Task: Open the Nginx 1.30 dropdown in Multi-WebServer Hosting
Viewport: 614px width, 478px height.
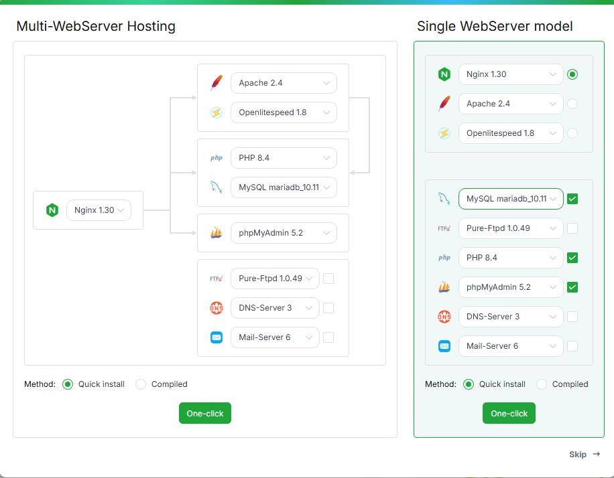Action: [99, 210]
